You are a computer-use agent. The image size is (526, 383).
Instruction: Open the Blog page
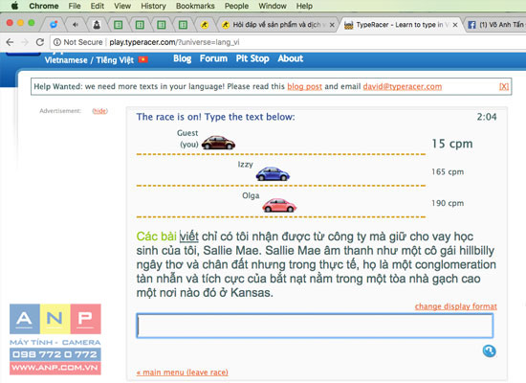click(x=182, y=58)
